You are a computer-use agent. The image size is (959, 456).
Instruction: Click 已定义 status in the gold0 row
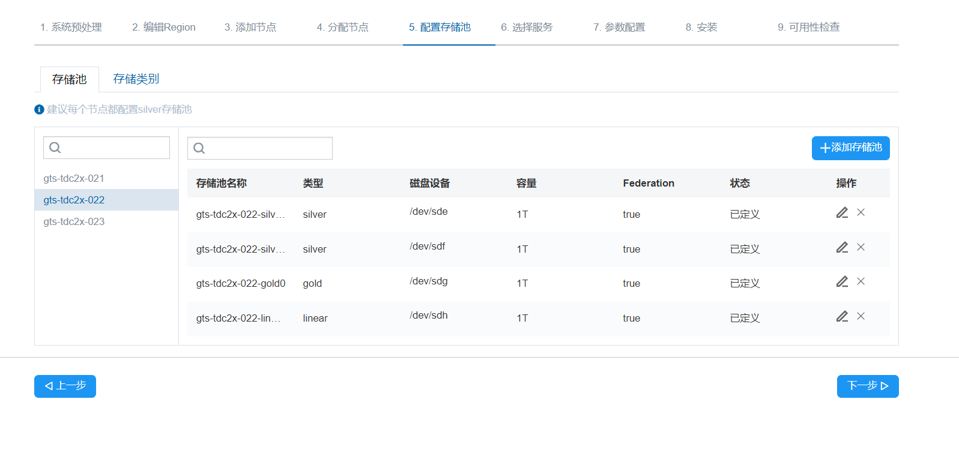(745, 283)
